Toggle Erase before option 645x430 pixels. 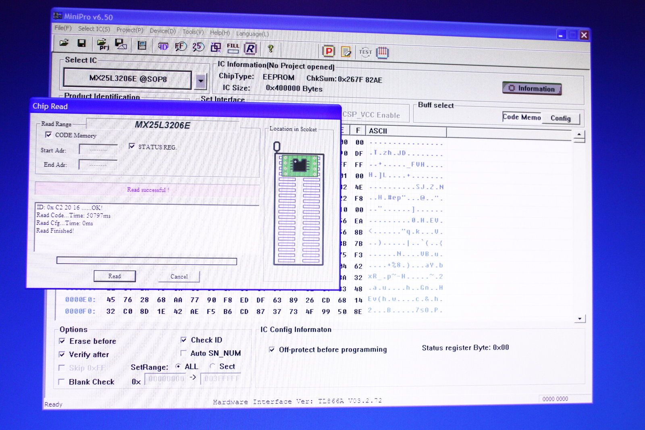(62, 341)
